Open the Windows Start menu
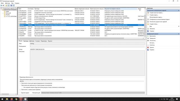 tap(2, 99)
